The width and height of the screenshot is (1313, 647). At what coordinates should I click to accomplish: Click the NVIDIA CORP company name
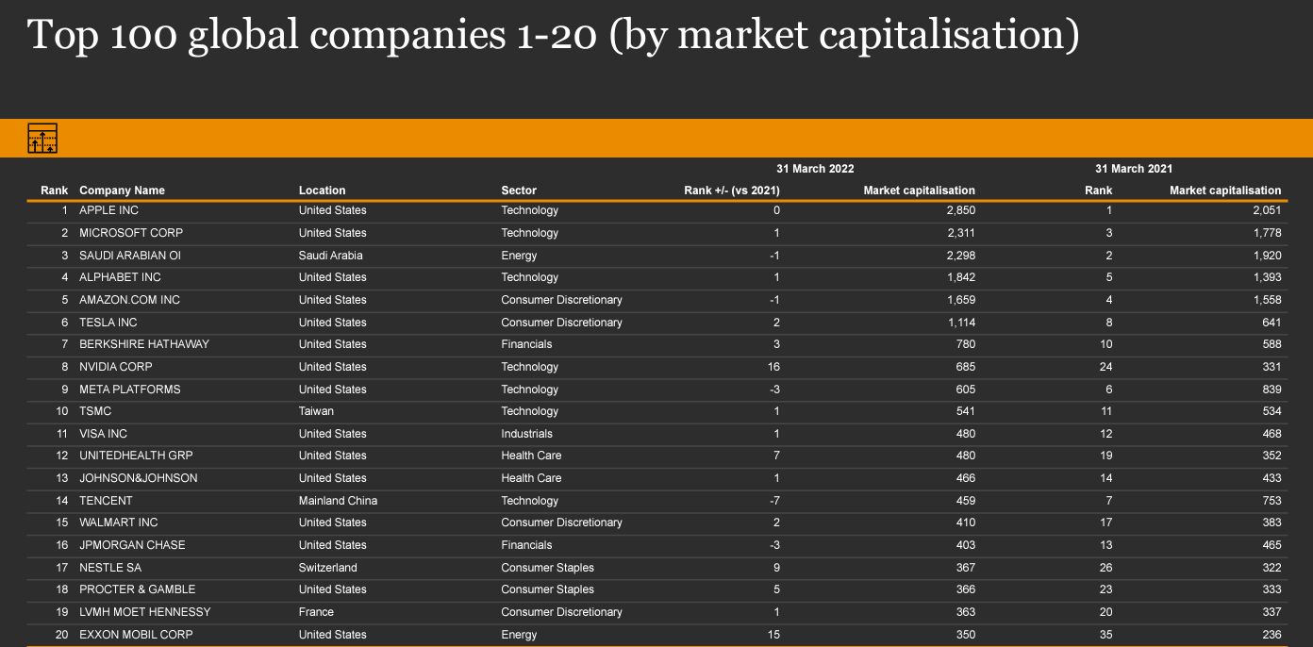[x=115, y=367]
